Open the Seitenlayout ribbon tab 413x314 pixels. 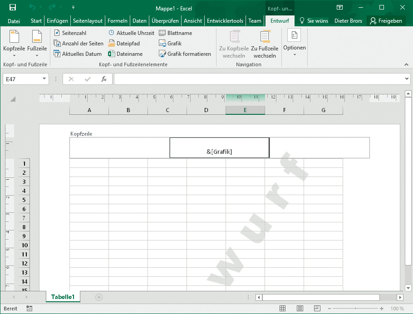coord(88,21)
